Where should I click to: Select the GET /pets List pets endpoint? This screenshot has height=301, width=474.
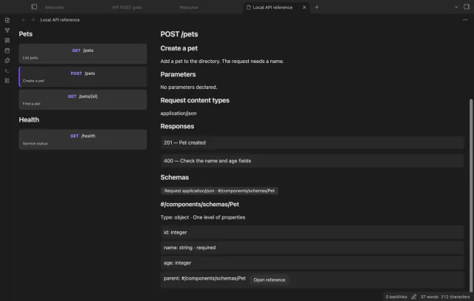coord(83,53)
